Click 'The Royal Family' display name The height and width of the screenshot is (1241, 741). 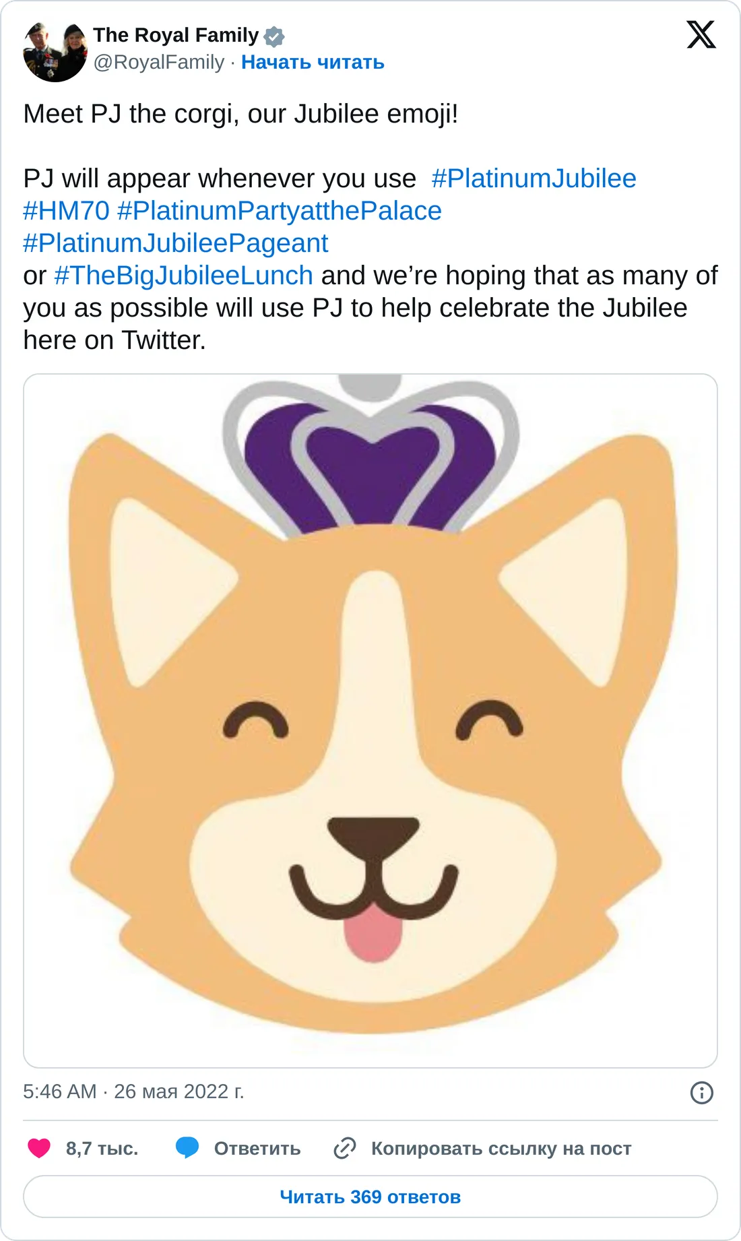pyautogui.click(x=176, y=35)
